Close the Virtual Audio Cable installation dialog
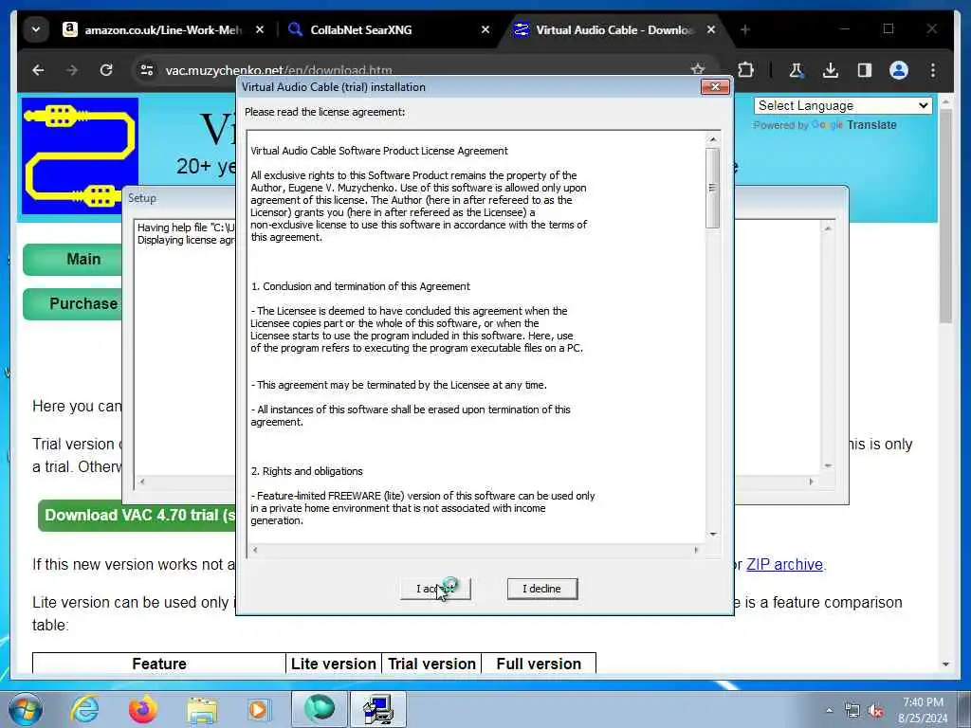 point(715,86)
